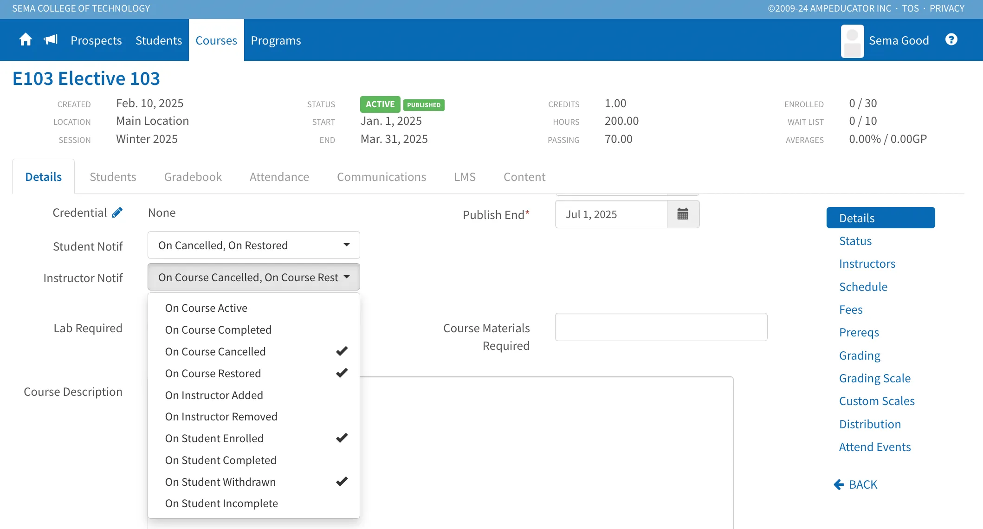Switch to the Attendance tab
Image resolution: width=983 pixels, height=529 pixels.
click(279, 177)
